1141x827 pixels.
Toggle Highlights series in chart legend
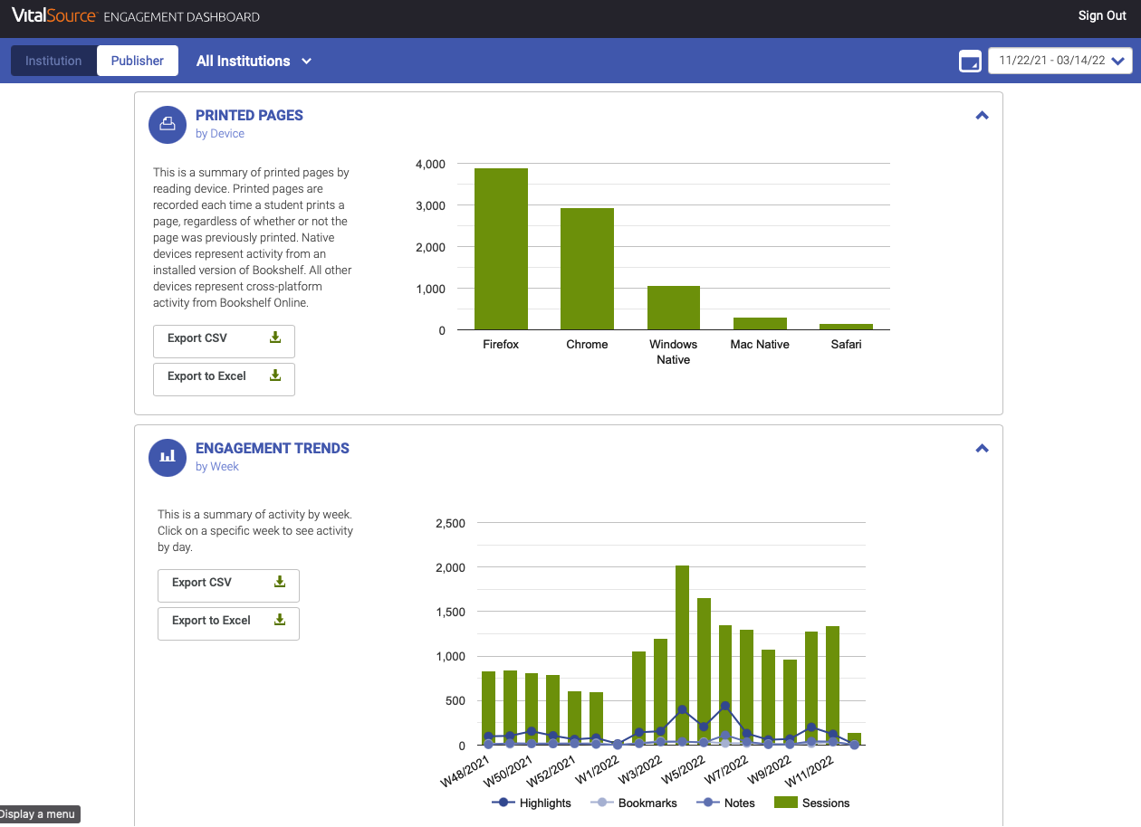click(x=532, y=803)
